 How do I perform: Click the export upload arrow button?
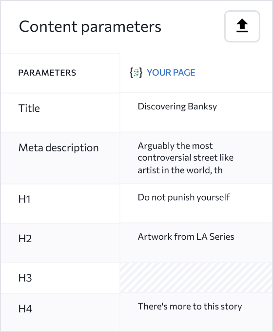click(x=242, y=26)
